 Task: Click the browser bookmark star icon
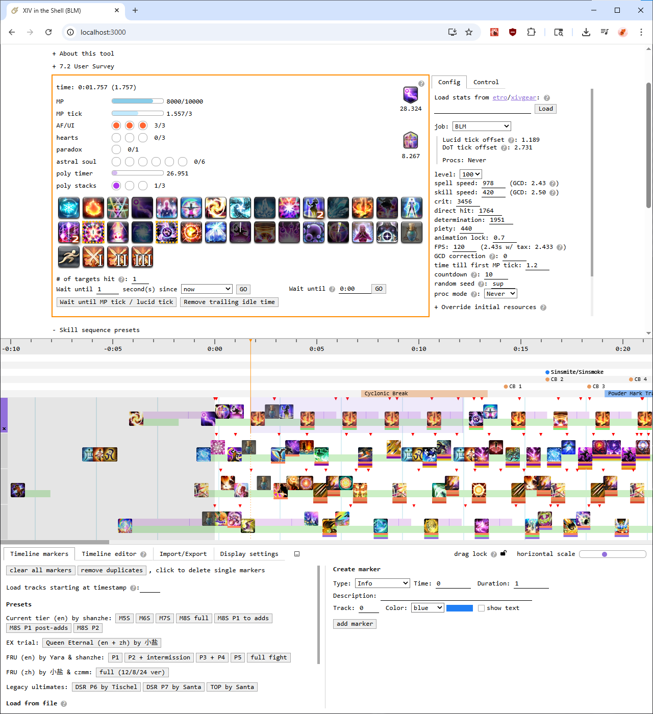(x=469, y=32)
